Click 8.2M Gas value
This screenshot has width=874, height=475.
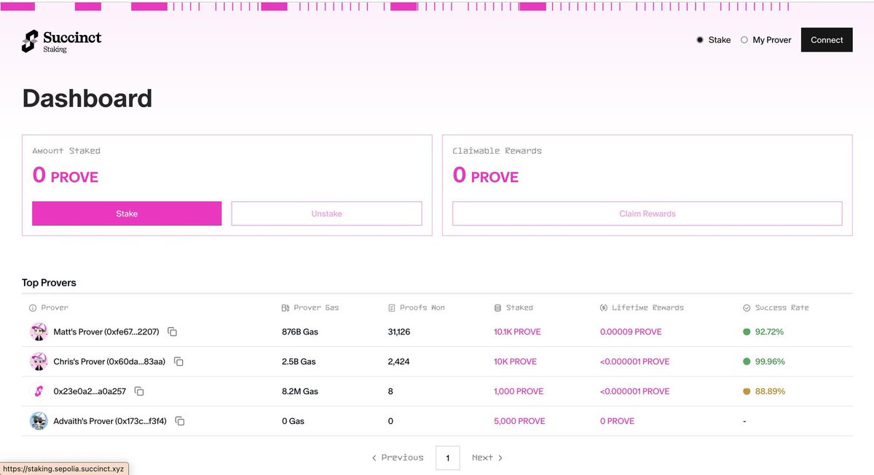pyautogui.click(x=300, y=391)
